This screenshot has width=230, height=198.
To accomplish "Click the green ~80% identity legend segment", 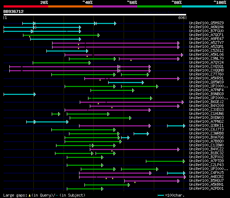I will [x=160, y=6].
